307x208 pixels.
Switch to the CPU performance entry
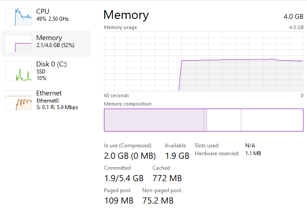(43, 11)
